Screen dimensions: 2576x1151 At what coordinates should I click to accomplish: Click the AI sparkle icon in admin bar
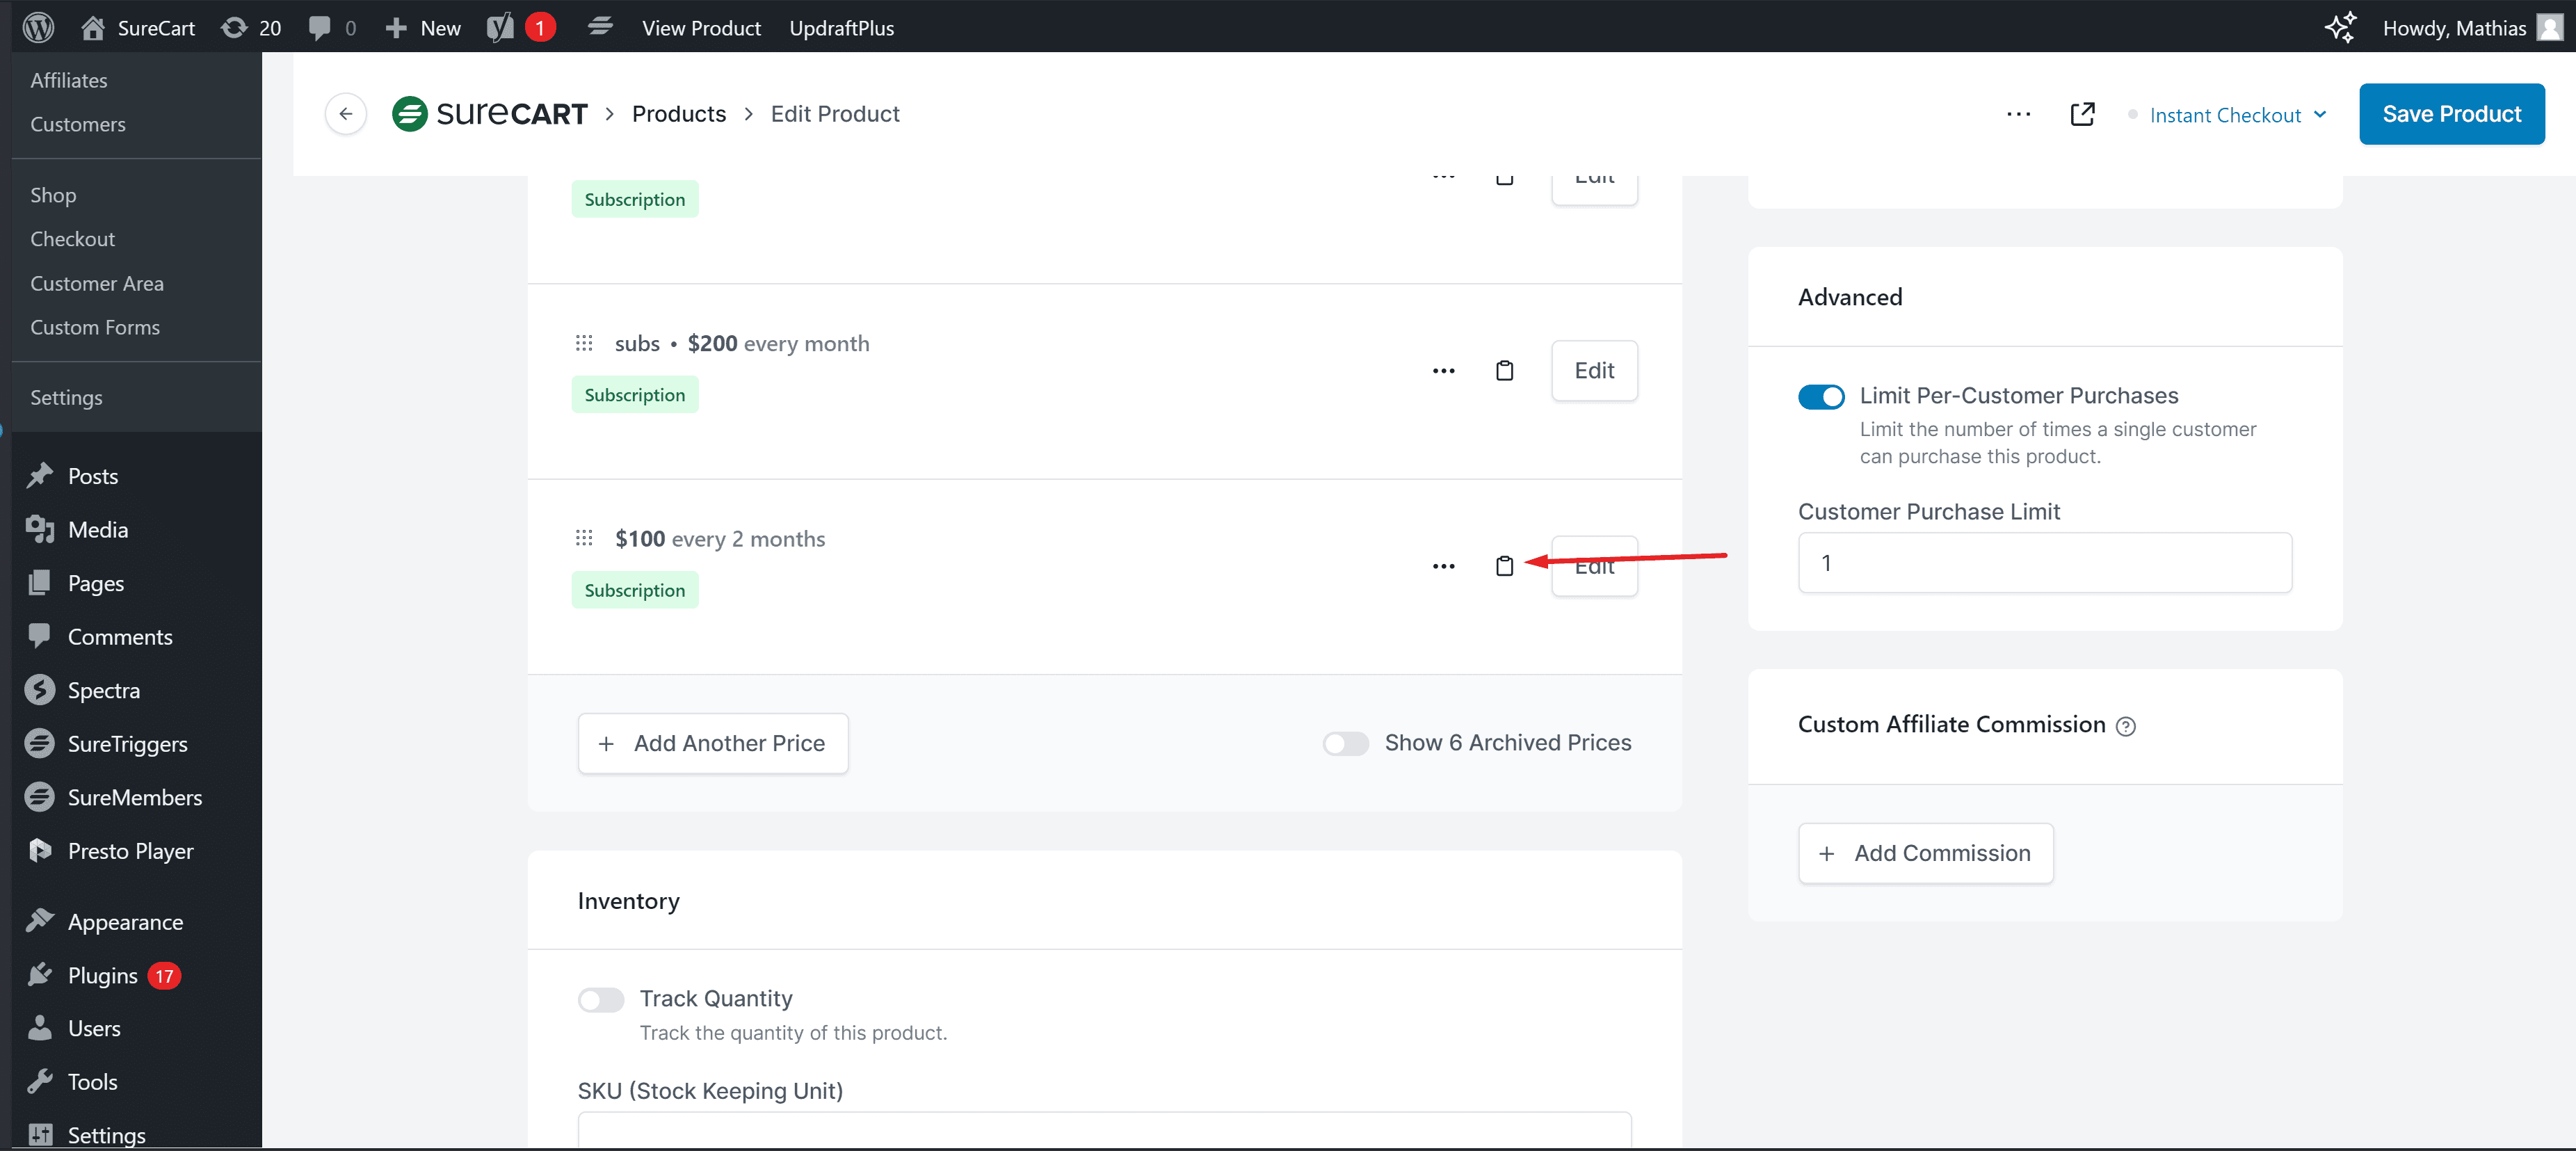2340,28
